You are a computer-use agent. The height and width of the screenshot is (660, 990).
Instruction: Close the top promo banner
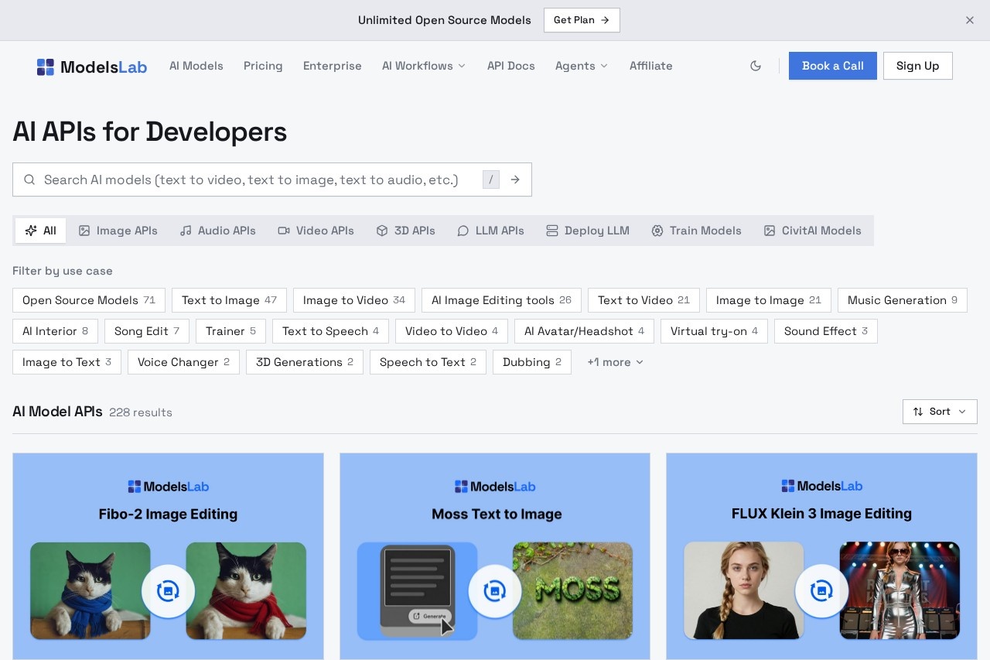tap(970, 20)
